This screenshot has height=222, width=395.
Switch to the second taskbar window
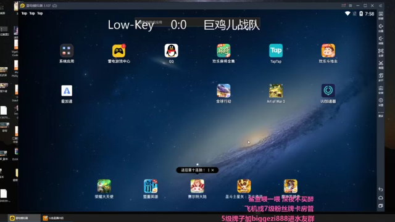point(57,218)
